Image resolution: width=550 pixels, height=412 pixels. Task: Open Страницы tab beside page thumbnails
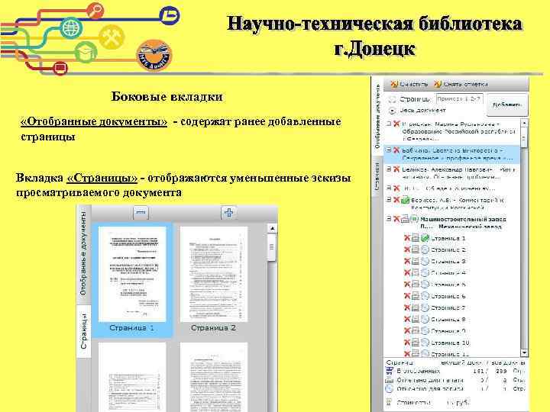(x=83, y=331)
